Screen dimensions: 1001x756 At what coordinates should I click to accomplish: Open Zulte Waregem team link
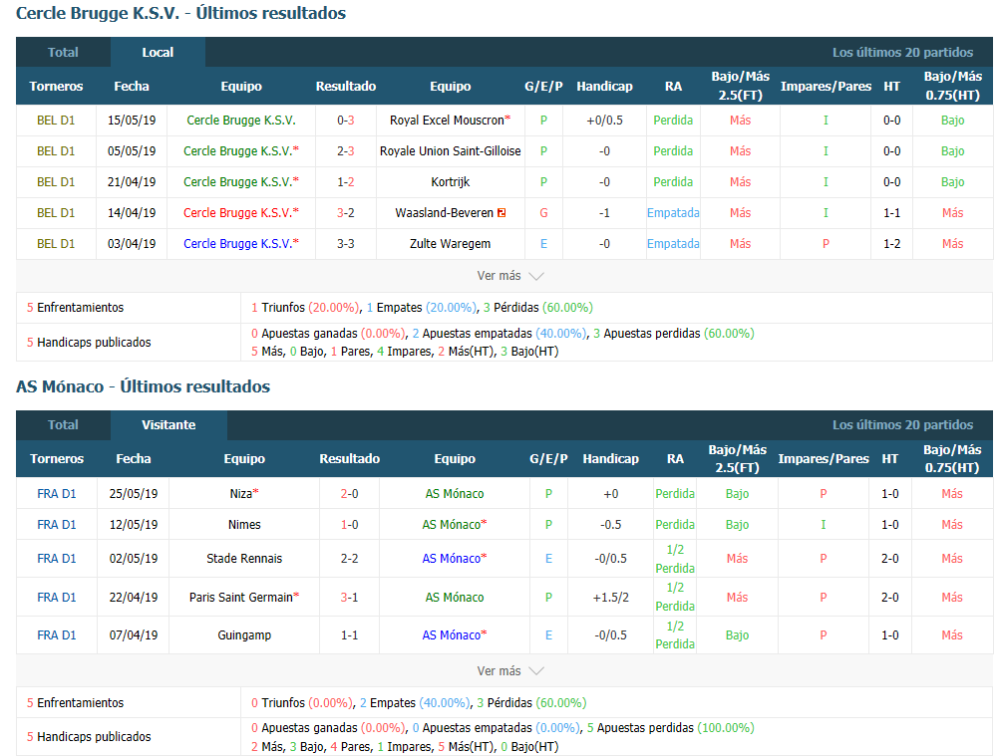(x=450, y=244)
